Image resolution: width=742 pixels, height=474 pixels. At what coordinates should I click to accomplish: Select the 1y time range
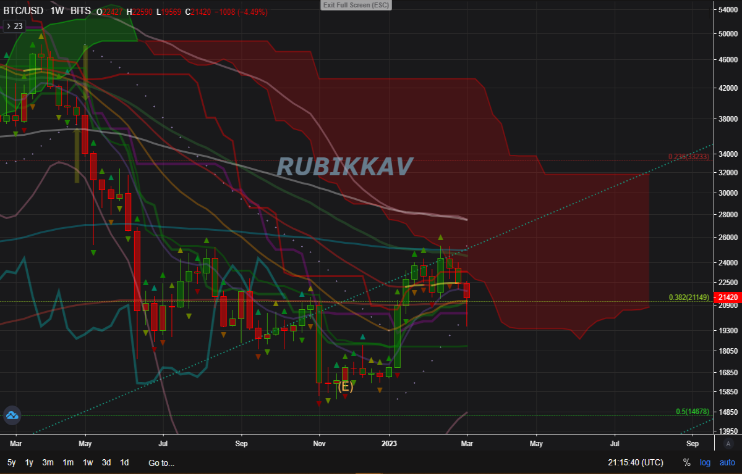(x=29, y=463)
